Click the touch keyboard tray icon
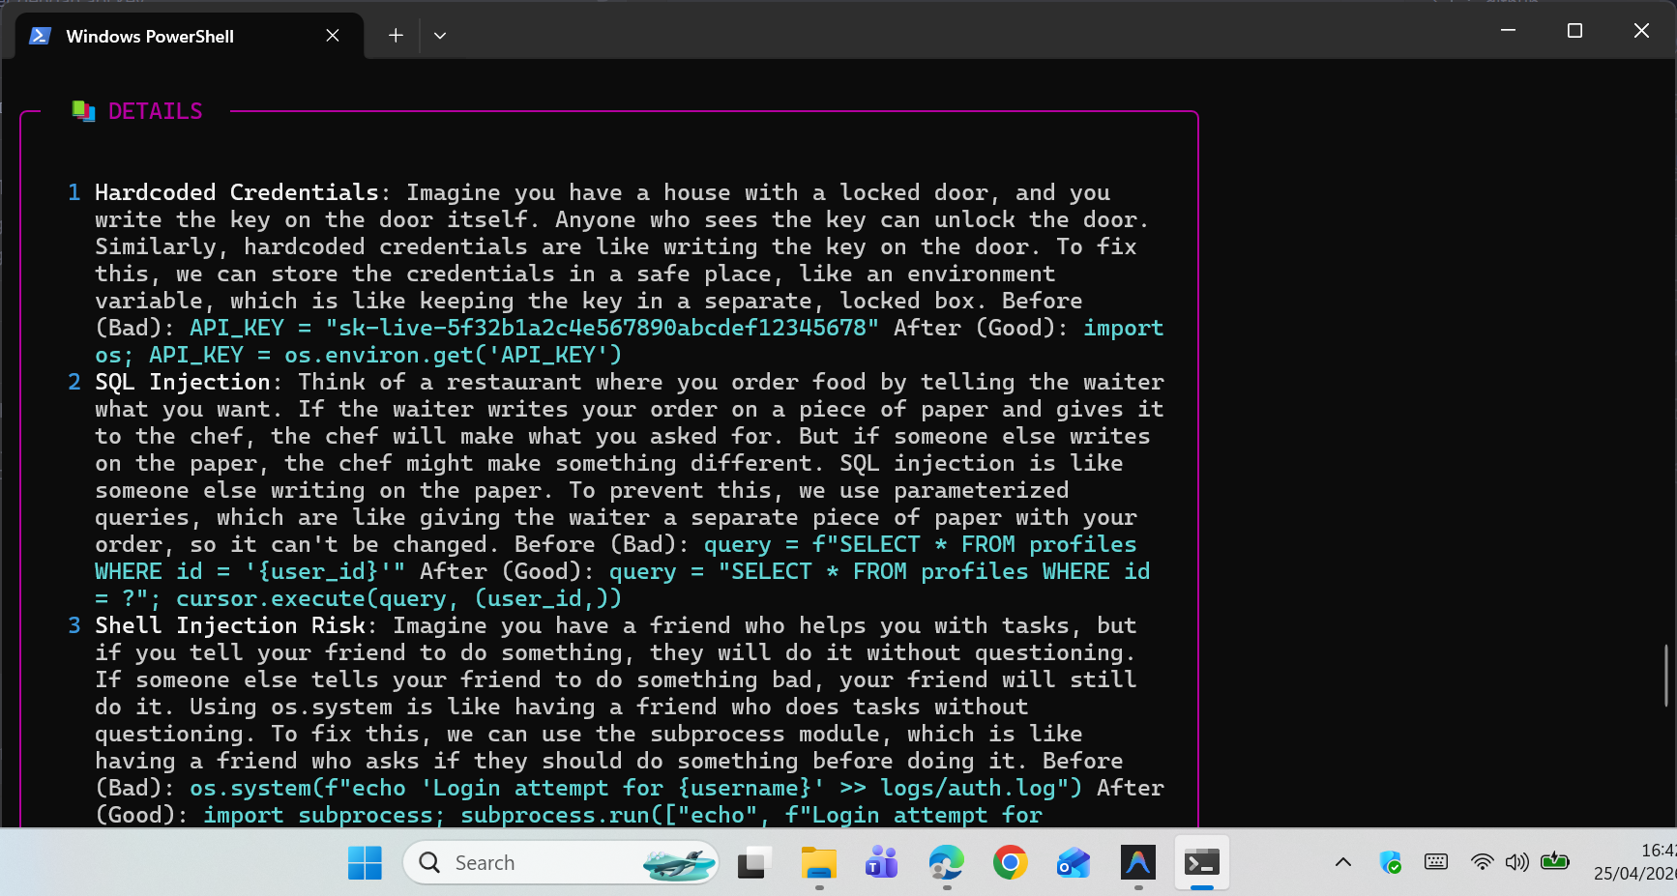1677x896 pixels. (x=1436, y=862)
